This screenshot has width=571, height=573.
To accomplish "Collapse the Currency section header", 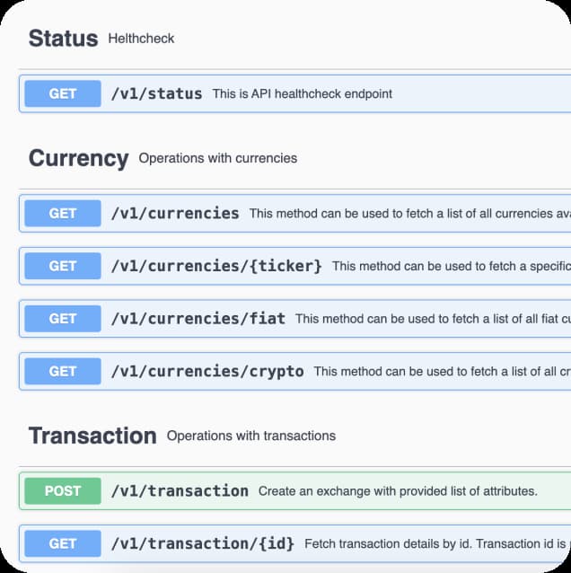I will tap(79, 158).
